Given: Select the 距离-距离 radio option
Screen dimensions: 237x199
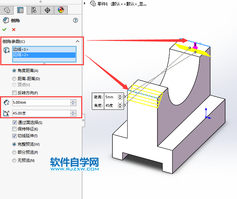Looking at the screenshot, I should tap(14, 79).
